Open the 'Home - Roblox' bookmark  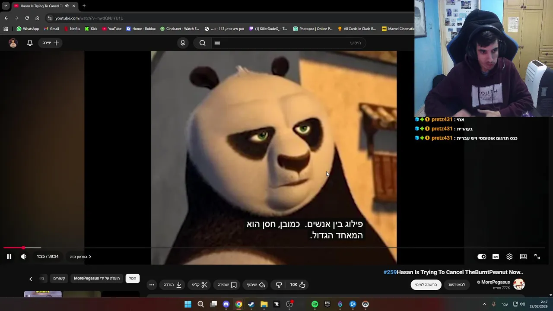141,29
